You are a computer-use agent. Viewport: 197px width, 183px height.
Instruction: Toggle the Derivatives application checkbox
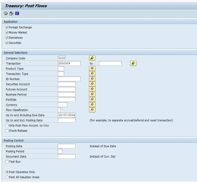tap(7, 38)
